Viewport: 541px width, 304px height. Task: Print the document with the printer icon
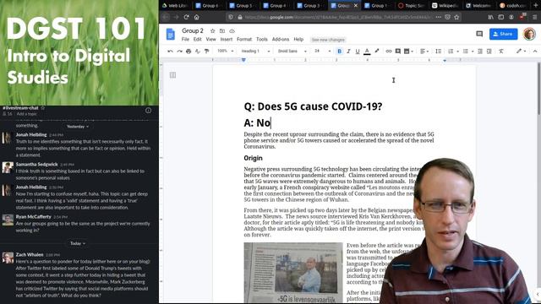(189, 51)
